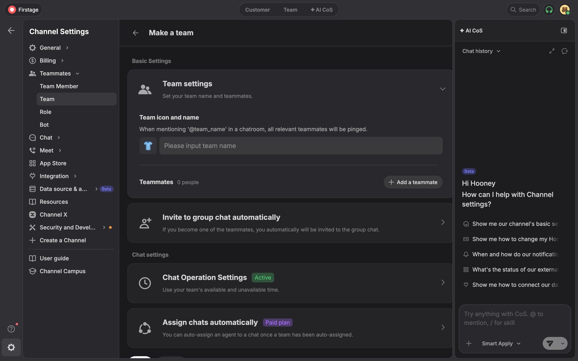Screen dimensions: 578x361
Task: Start a new chat with refresh icon
Action: point(565,51)
